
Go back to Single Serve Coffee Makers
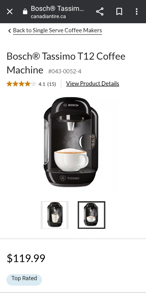click(58, 31)
